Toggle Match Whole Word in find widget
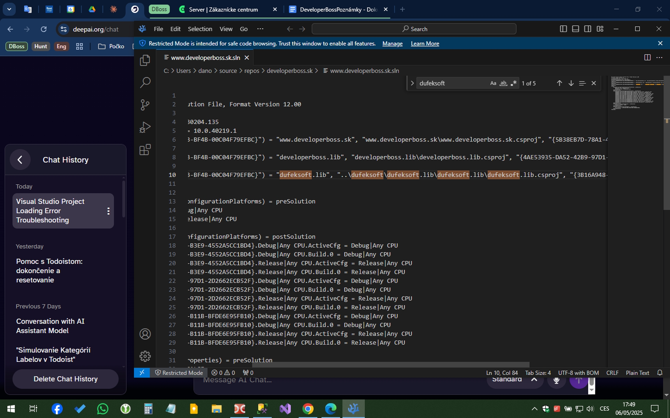670x418 pixels. [503, 83]
